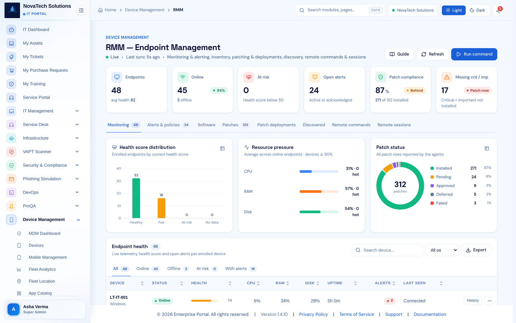This screenshot has width=516, height=323.
Task: Open the VAPT Scanner icon
Action: 11,152
